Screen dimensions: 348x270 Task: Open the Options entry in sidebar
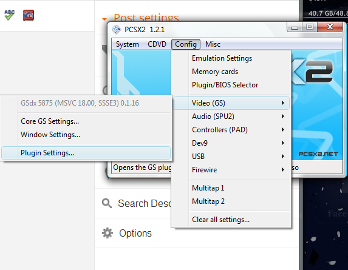(x=135, y=233)
